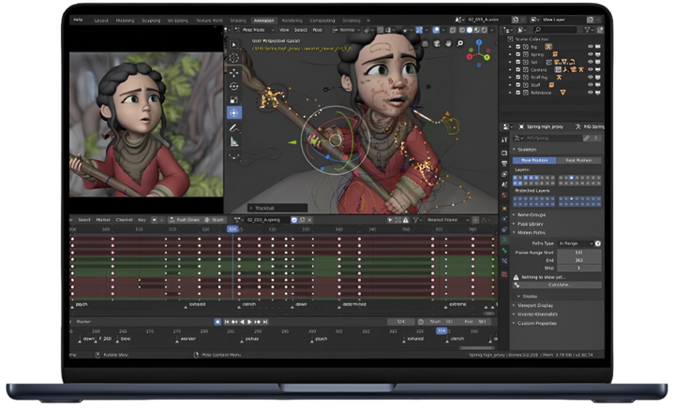The image size is (674, 409).
Task: Click the play animation button
Action: tap(249, 322)
